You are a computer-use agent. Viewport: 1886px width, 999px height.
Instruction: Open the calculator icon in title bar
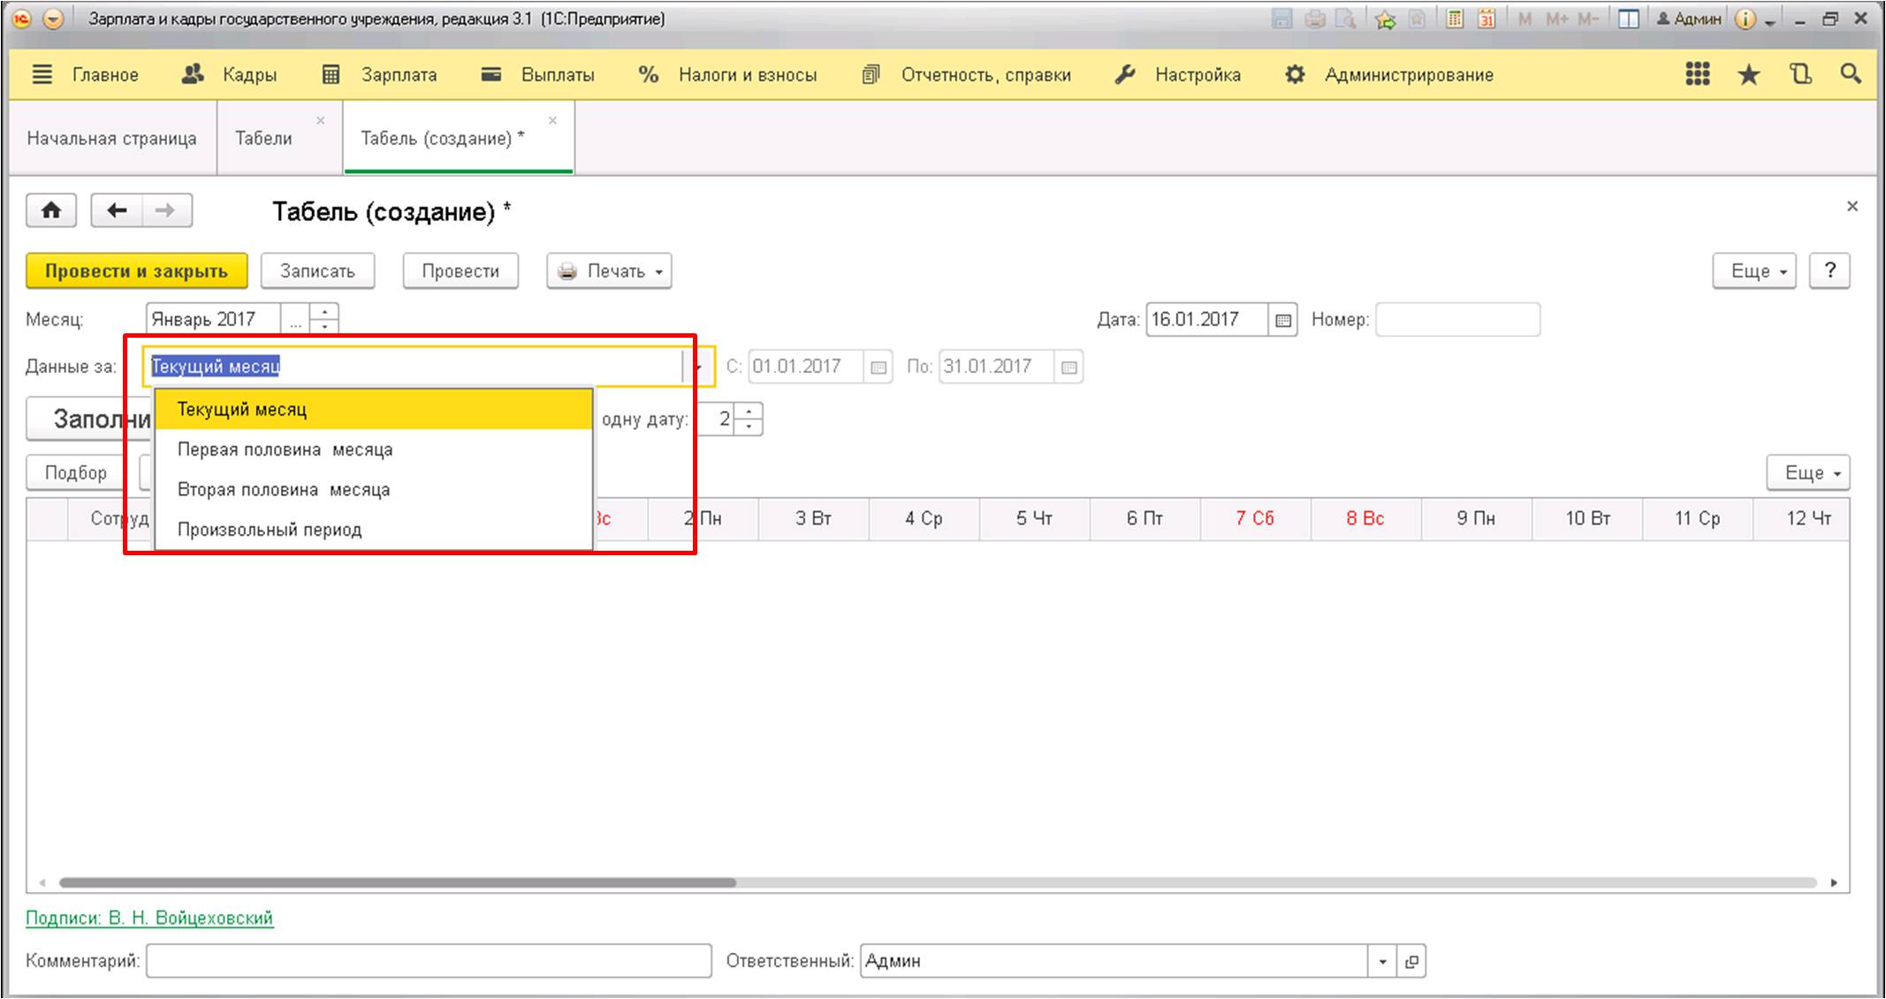[1454, 19]
